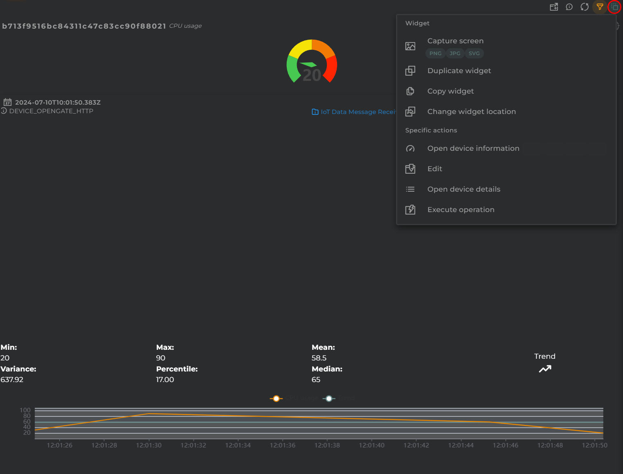Click the Max value 90
This screenshot has width=623, height=474.
pyautogui.click(x=161, y=358)
